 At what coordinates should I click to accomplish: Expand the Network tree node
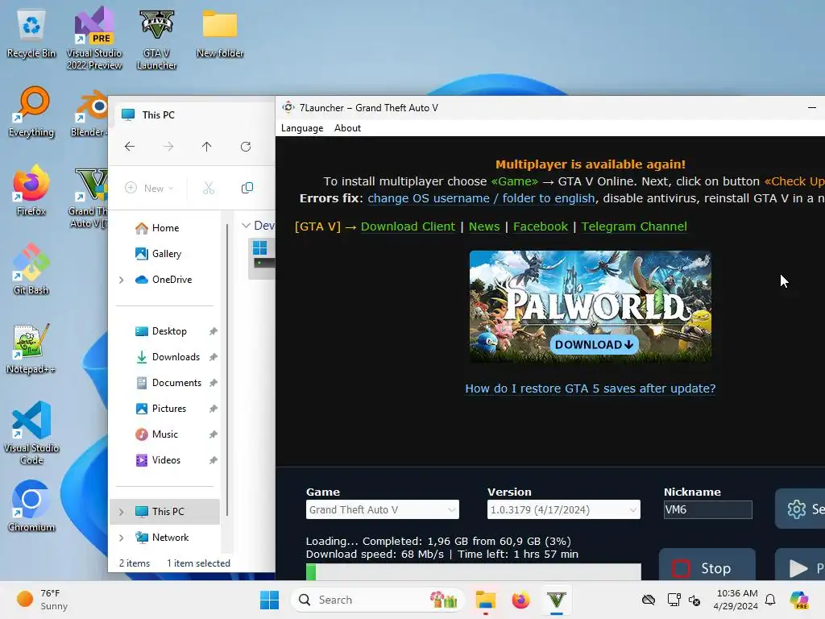coord(122,538)
